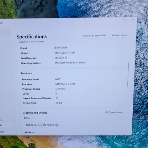Select the BIOS item in the sidebar
This screenshot has height=148, width=148.
(2, 132)
